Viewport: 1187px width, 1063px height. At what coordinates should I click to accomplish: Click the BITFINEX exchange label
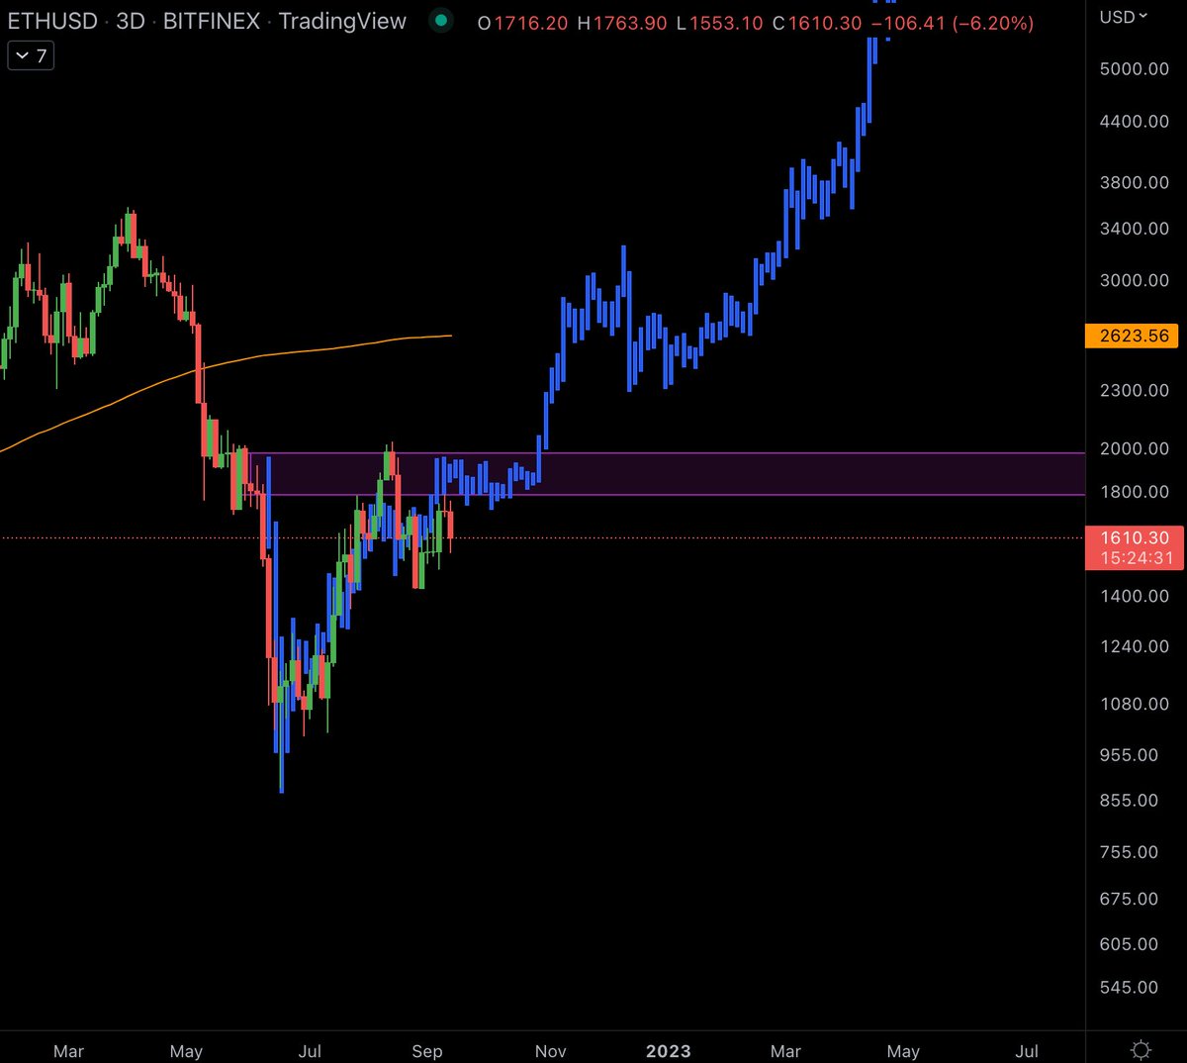tap(211, 21)
